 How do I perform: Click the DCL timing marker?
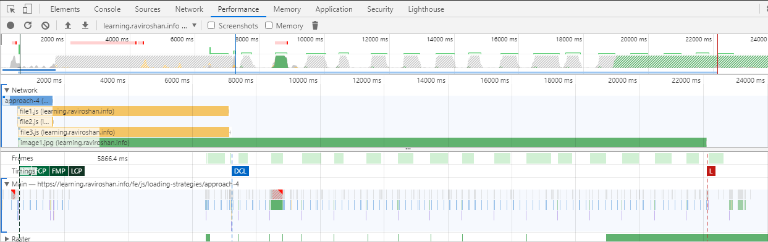(x=240, y=171)
